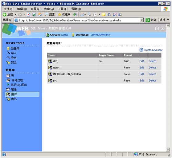Click the AdventureWorks database link
Image resolution: width=172 pixels, height=158 pixels.
(101, 35)
